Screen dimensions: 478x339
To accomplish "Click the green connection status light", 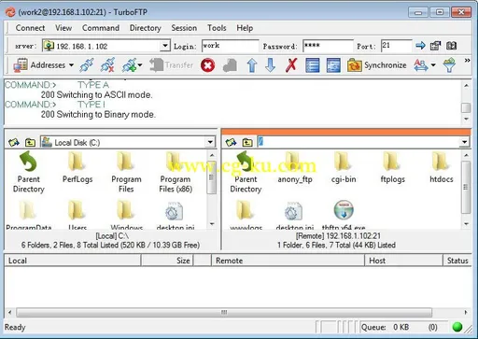I will point(457,327).
